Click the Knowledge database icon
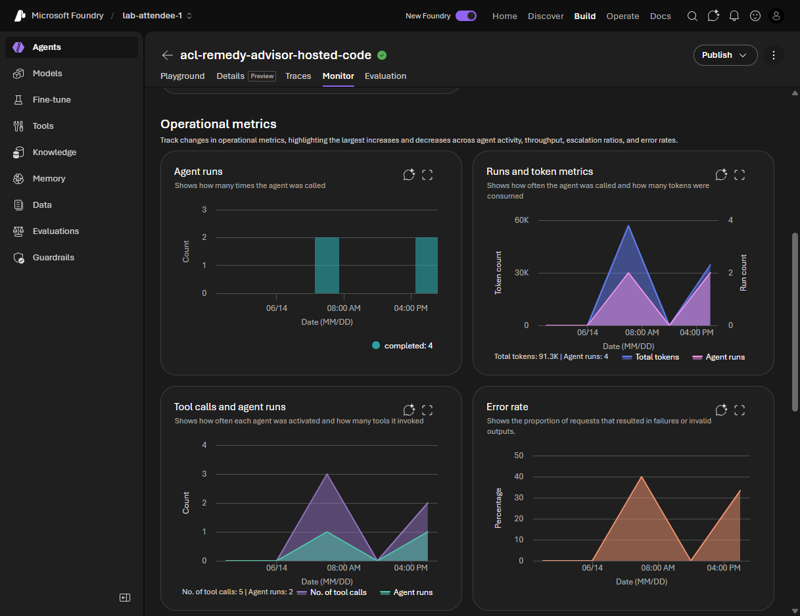This screenshot has height=616, width=800. coord(19,153)
